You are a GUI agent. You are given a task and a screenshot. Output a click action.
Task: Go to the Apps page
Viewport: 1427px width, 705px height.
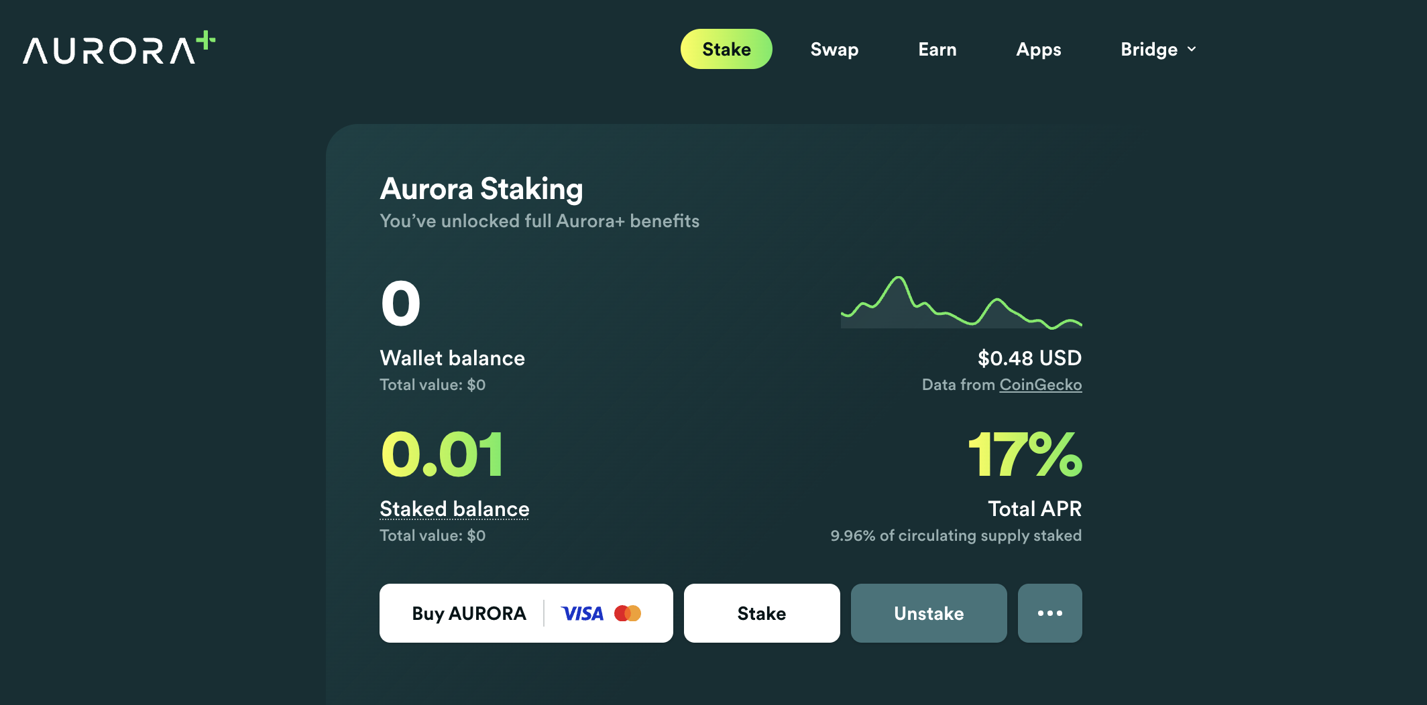click(1038, 49)
